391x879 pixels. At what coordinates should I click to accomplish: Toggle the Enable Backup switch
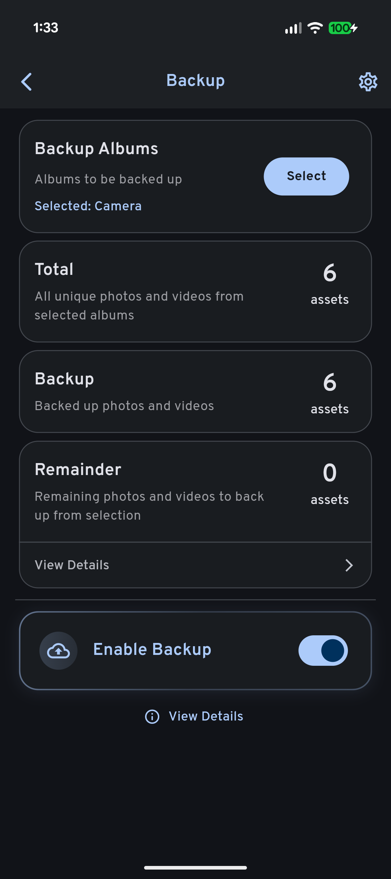pyautogui.click(x=323, y=651)
